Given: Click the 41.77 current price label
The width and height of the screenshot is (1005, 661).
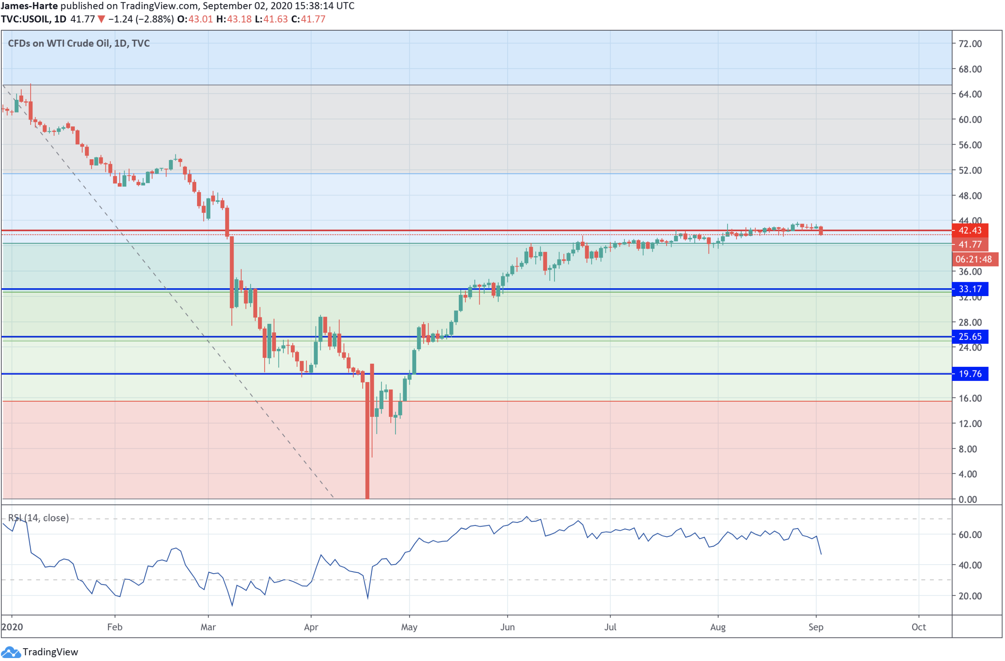Looking at the screenshot, I should pos(969,245).
